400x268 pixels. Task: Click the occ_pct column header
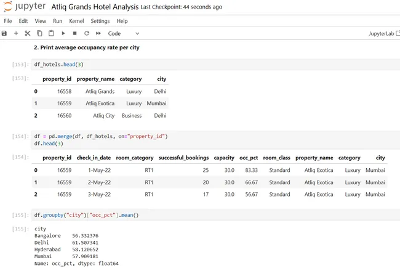coord(249,158)
